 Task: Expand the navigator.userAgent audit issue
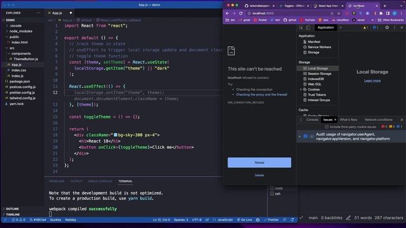click(300, 136)
